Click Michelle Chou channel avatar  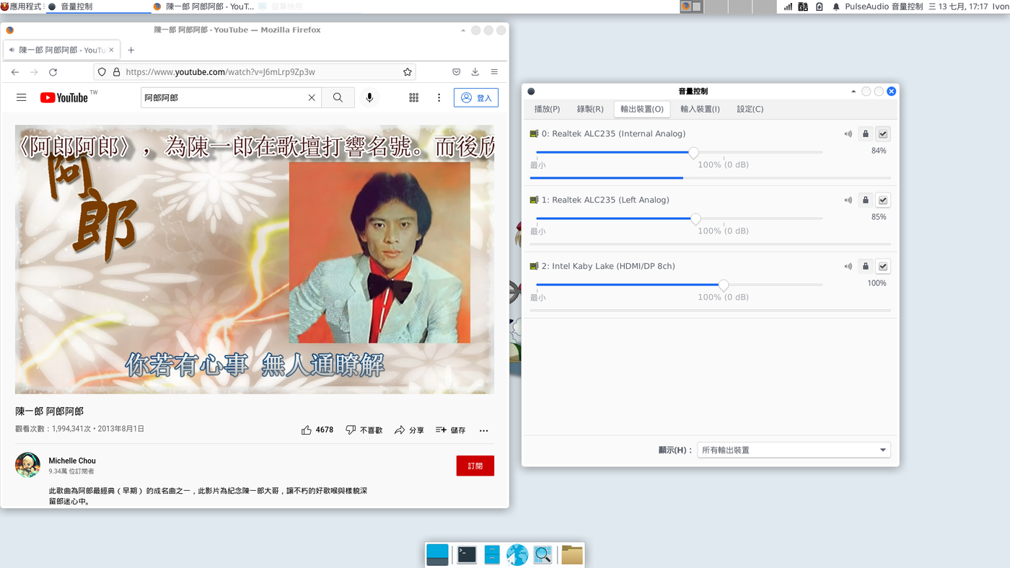coord(28,465)
